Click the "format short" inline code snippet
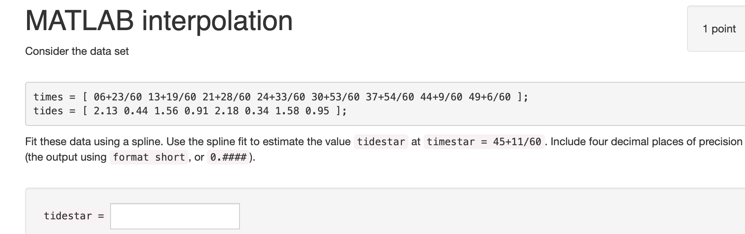The image size is (745, 234). [x=149, y=157]
